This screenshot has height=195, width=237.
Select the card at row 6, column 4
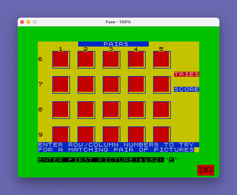pos(137,60)
